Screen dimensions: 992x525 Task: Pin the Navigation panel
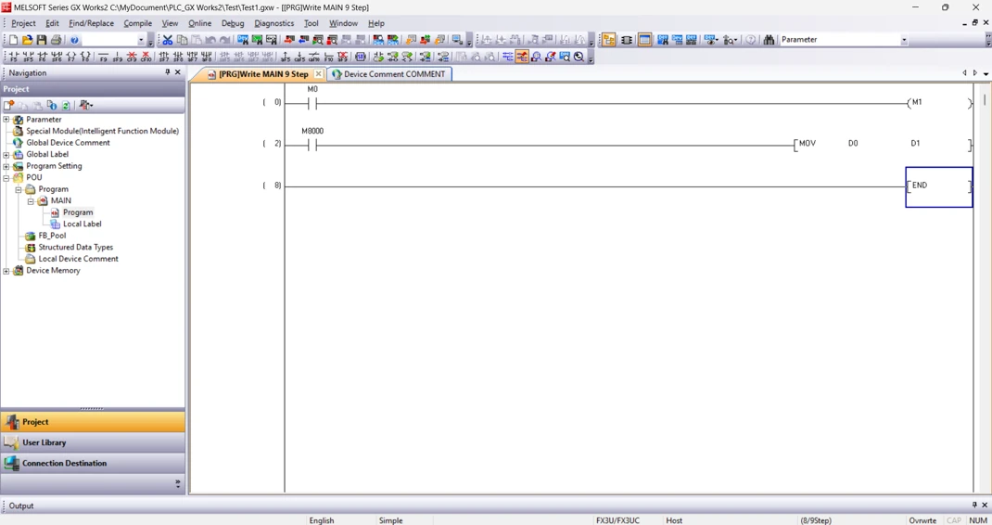tap(167, 72)
